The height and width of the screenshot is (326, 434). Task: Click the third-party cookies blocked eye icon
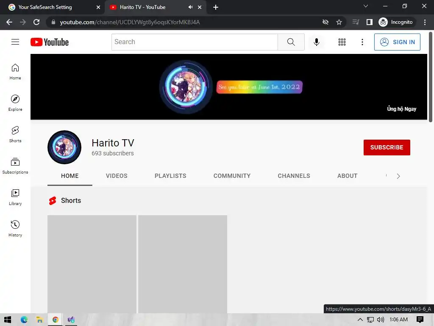click(x=325, y=22)
